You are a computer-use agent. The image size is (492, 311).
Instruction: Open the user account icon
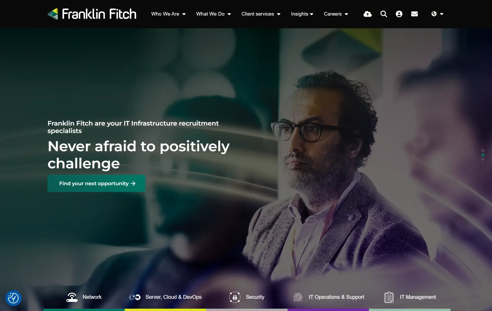pos(399,14)
